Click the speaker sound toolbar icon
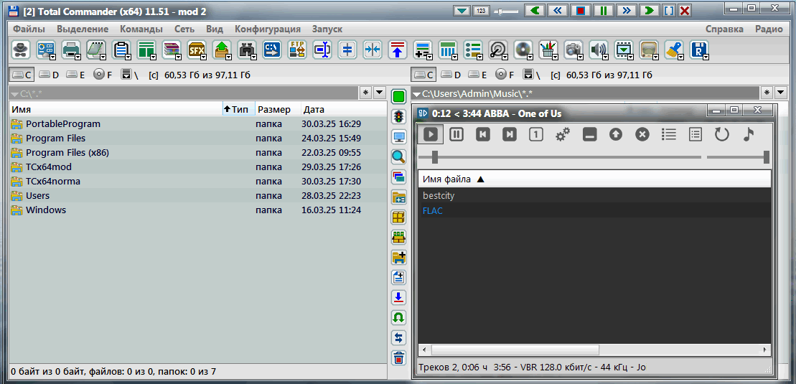 pos(599,50)
